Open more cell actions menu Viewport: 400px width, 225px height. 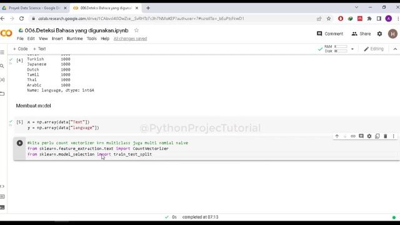click(x=393, y=136)
